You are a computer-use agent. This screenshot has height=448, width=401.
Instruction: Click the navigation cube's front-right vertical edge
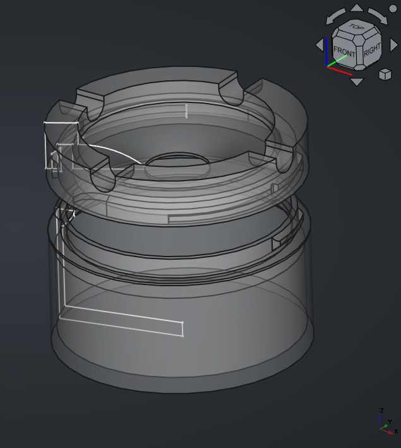point(359,57)
